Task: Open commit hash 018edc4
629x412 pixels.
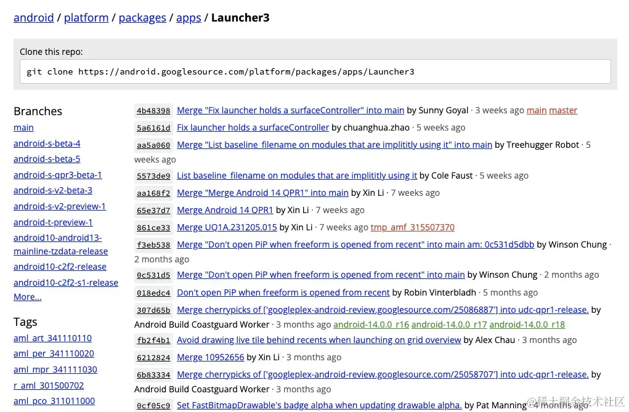Action: (153, 293)
